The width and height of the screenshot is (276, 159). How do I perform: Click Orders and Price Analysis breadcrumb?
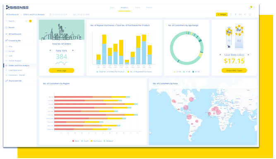pos(34,14)
